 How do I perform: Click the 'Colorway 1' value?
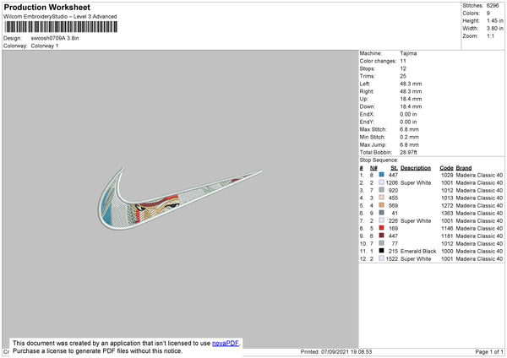[45, 46]
